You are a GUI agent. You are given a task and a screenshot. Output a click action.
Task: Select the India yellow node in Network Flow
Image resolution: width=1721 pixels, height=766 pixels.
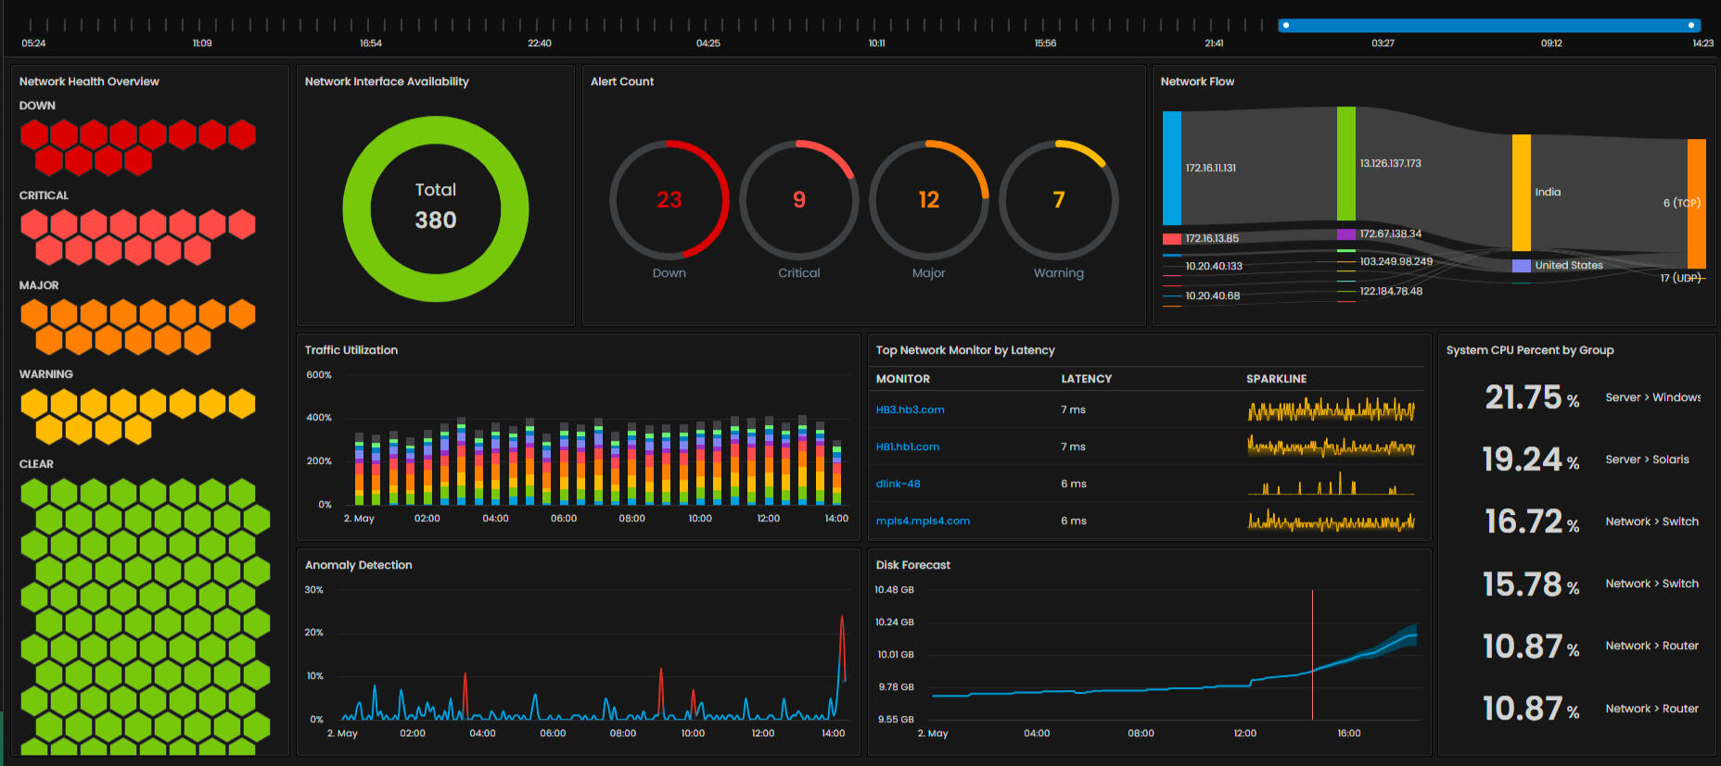(x=1521, y=192)
